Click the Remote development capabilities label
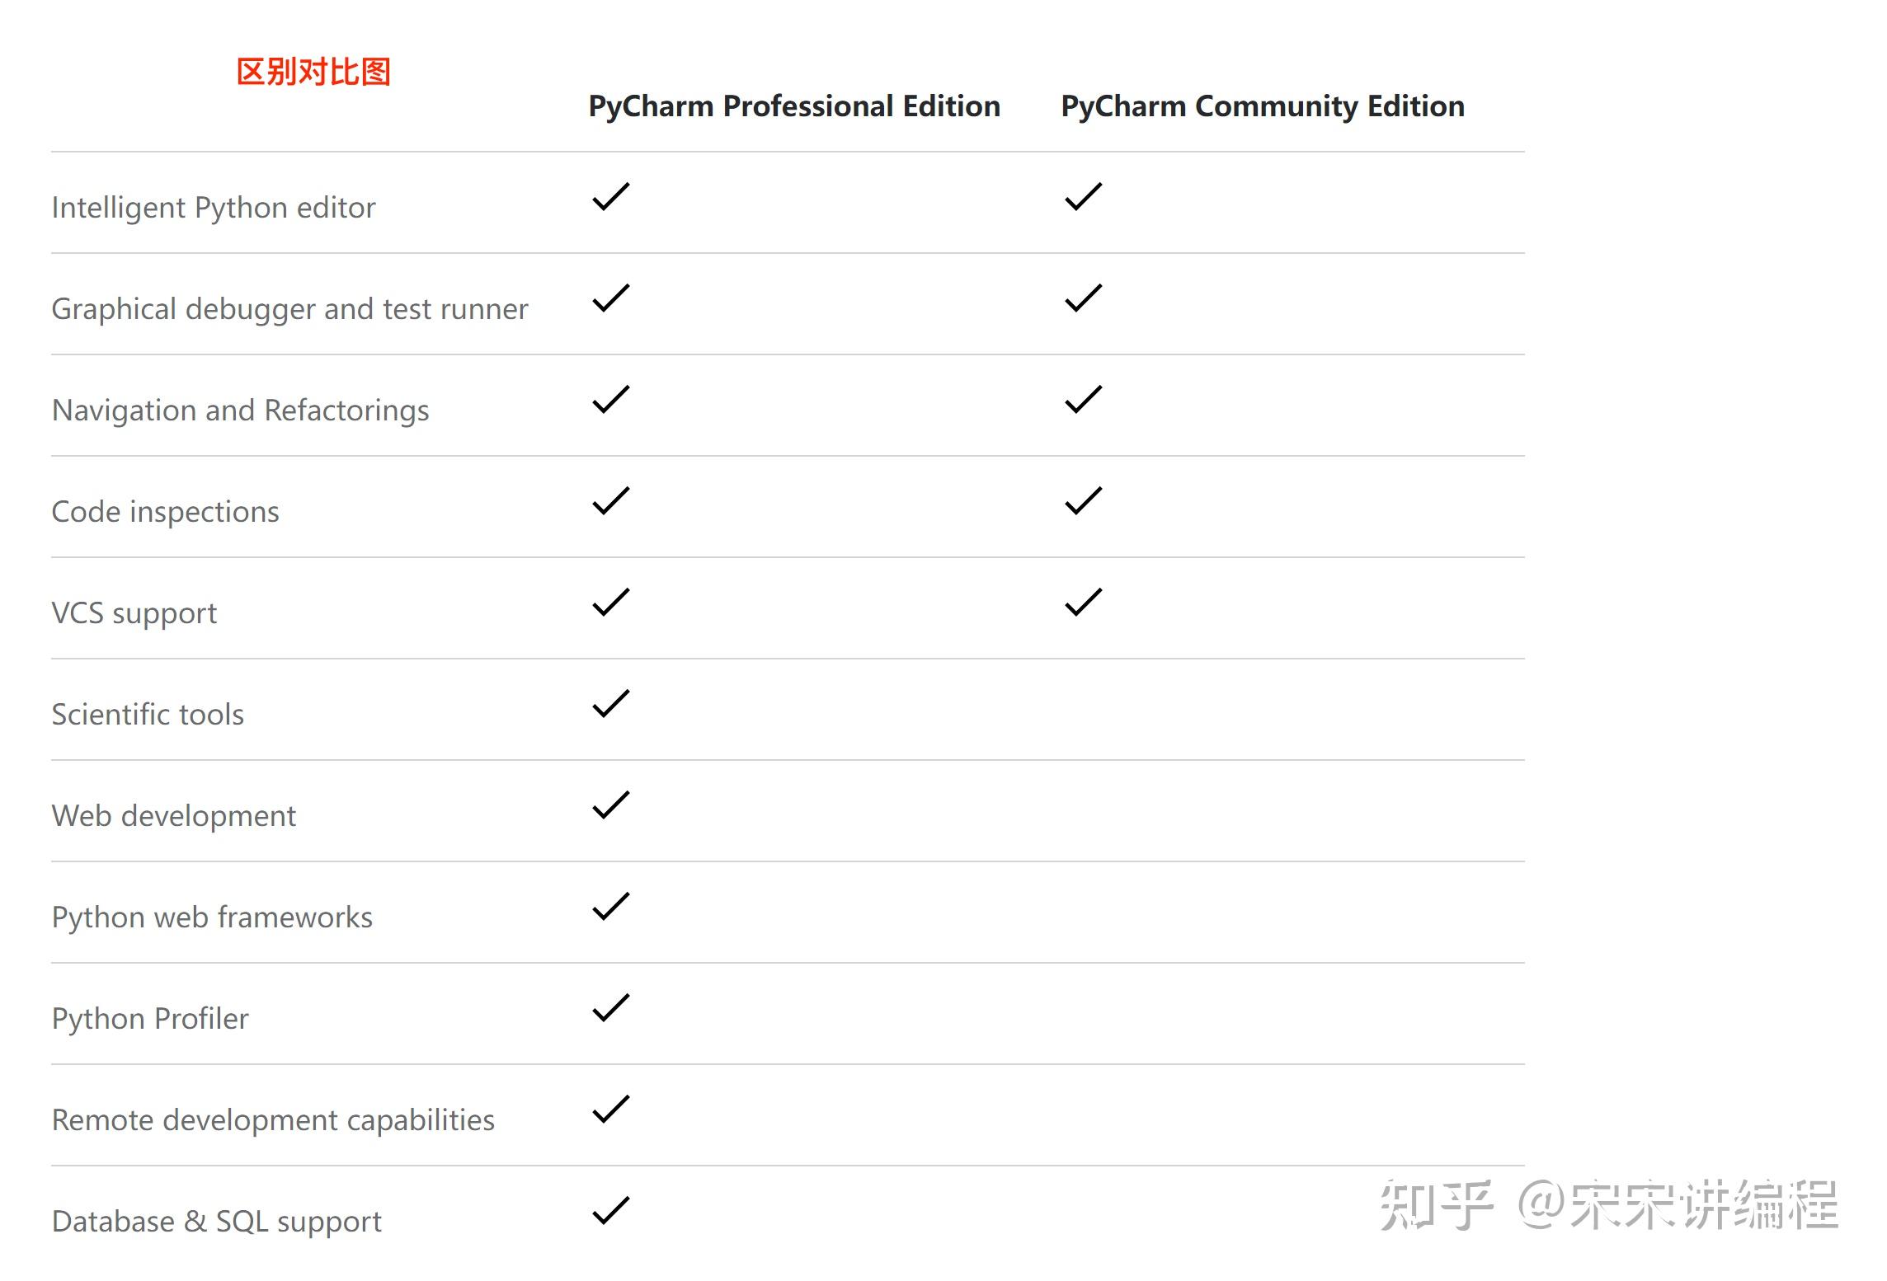1887x1281 pixels. 273,1120
